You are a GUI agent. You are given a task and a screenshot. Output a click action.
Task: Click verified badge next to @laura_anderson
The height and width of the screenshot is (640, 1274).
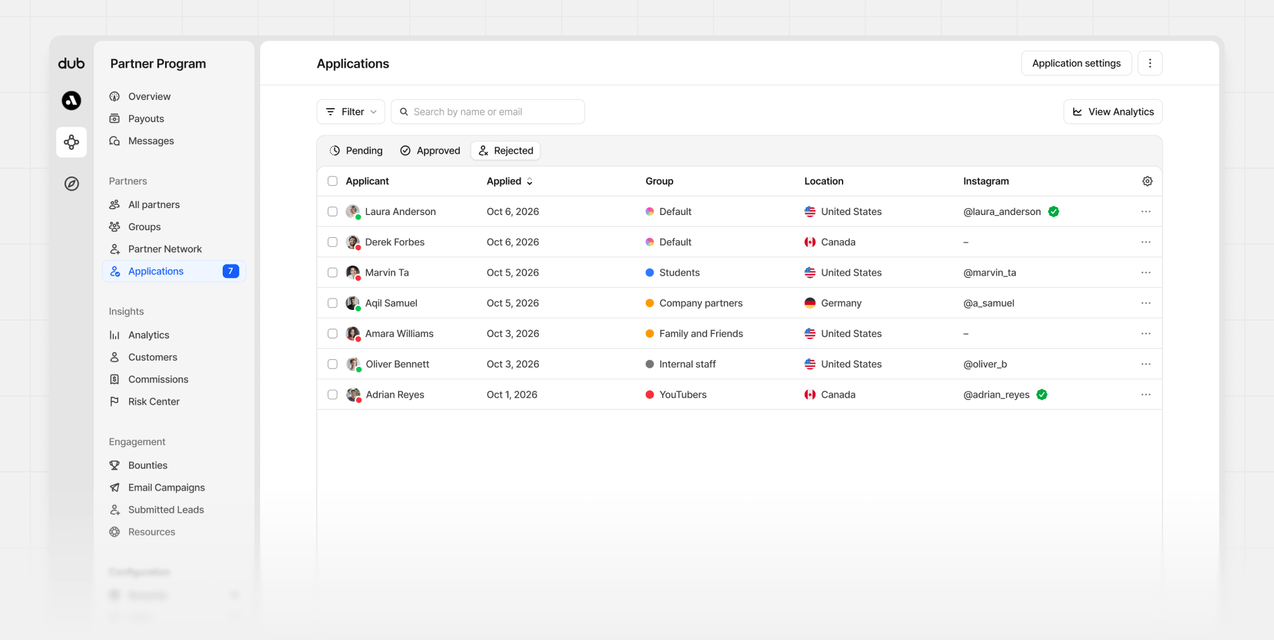click(x=1053, y=212)
